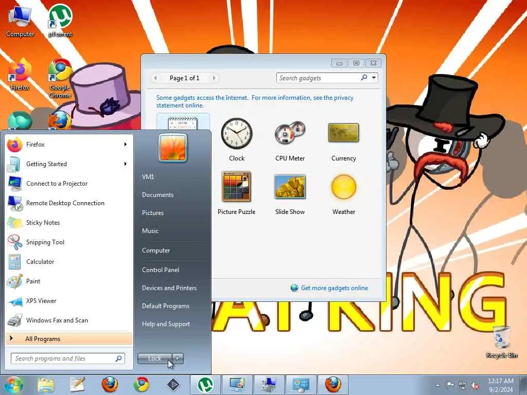Select the Computer desktop icon

pyautogui.click(x=20, y=22)
